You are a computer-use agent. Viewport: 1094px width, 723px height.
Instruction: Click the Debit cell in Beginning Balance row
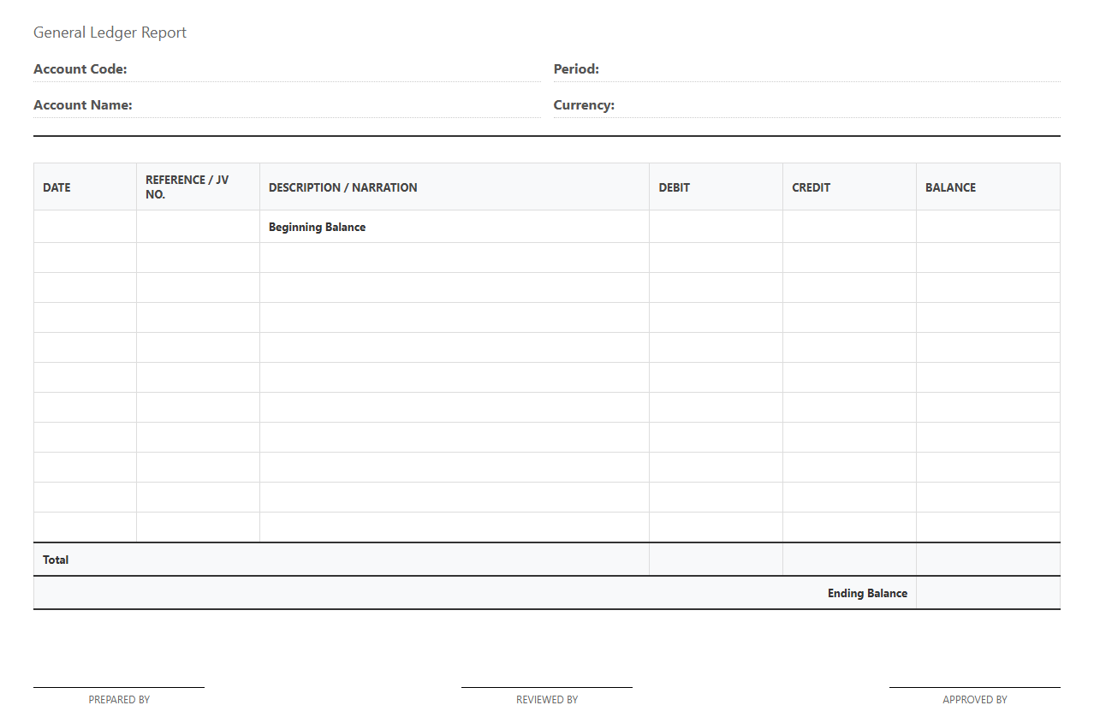tap(716, 227)
